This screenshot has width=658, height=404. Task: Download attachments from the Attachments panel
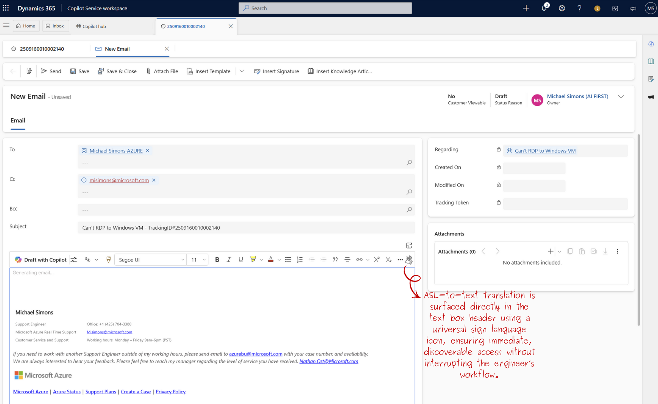(605, 251)
